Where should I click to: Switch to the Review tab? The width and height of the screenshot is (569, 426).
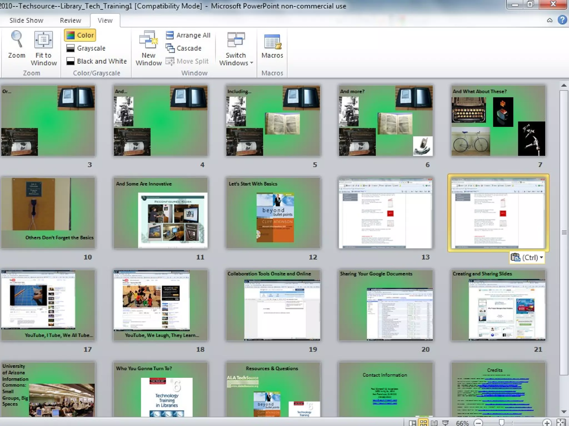click(x=70, y=21)
